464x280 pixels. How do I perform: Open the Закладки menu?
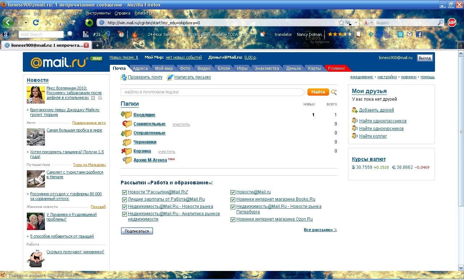pyautogui.click(x=72, y=13)
